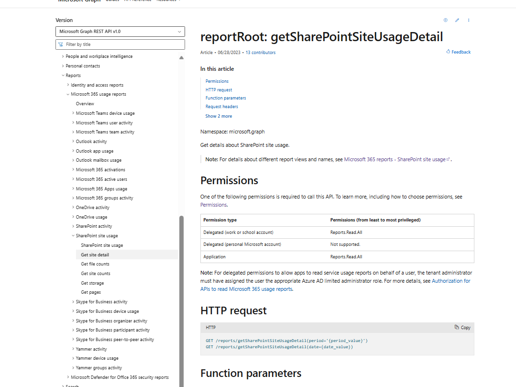Click the globe language icon beside the edit pencil
This screenshot has width=516, height=387.
(445, 20)
